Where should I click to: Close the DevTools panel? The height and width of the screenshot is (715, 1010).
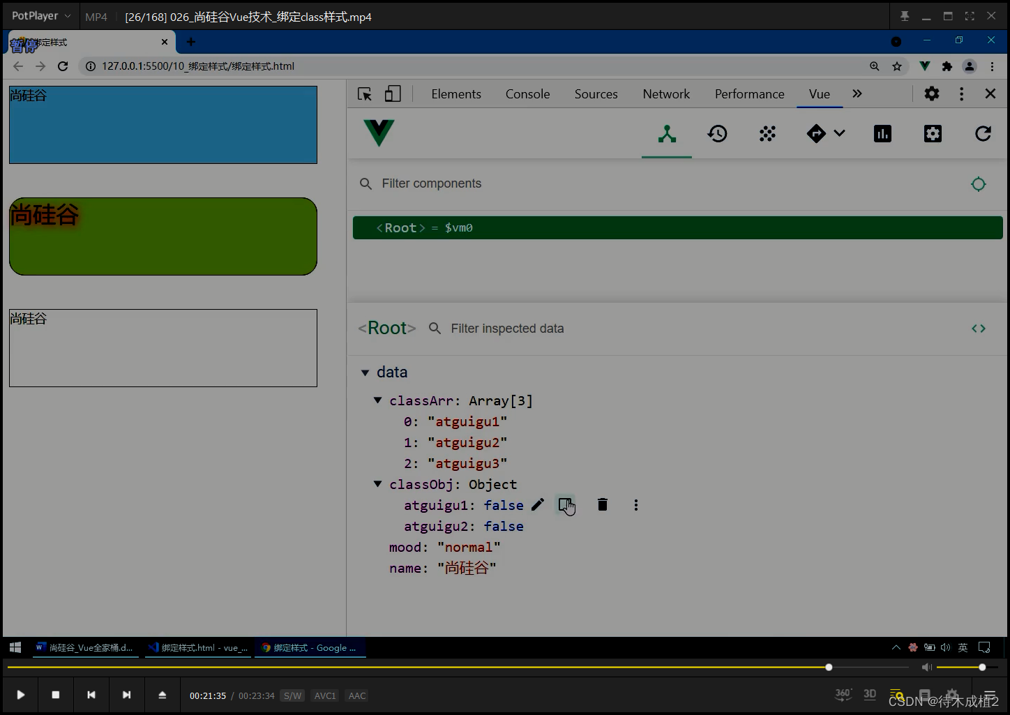[x=990, y=93]
